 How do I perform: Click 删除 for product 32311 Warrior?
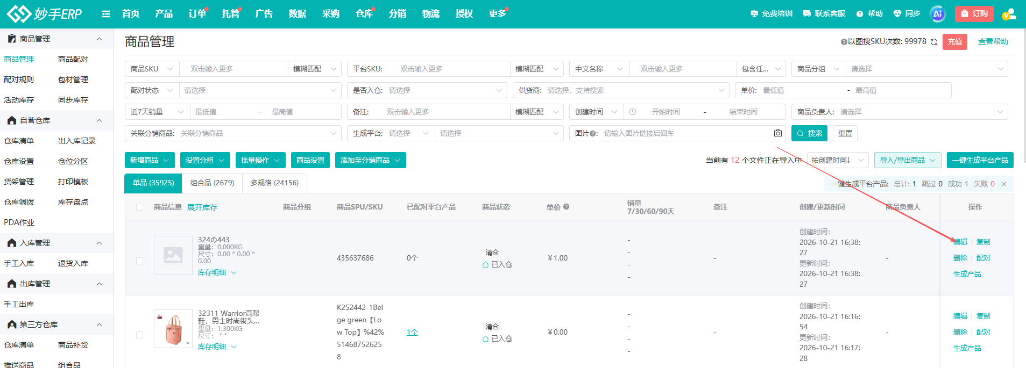click(x=960, y=332)
